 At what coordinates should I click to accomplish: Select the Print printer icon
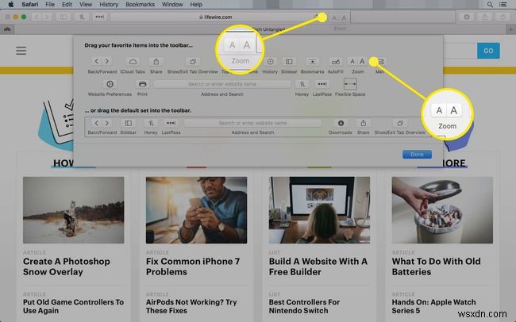coord(142,84)
